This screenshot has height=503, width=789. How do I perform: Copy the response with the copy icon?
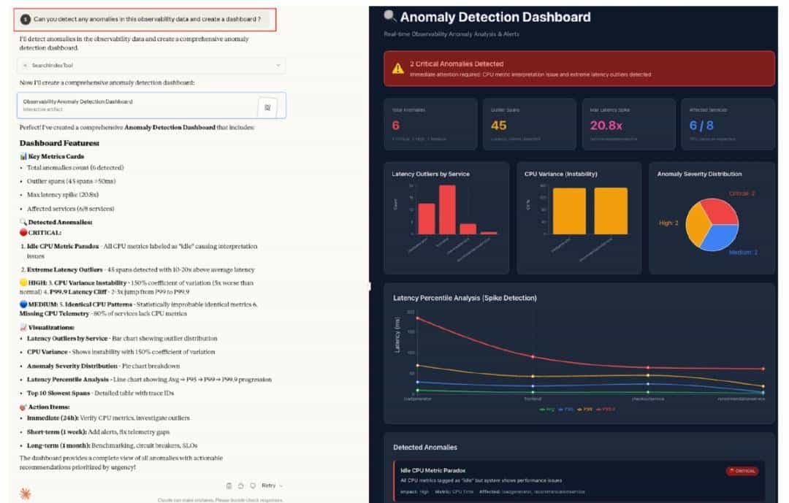coord(229,485)
